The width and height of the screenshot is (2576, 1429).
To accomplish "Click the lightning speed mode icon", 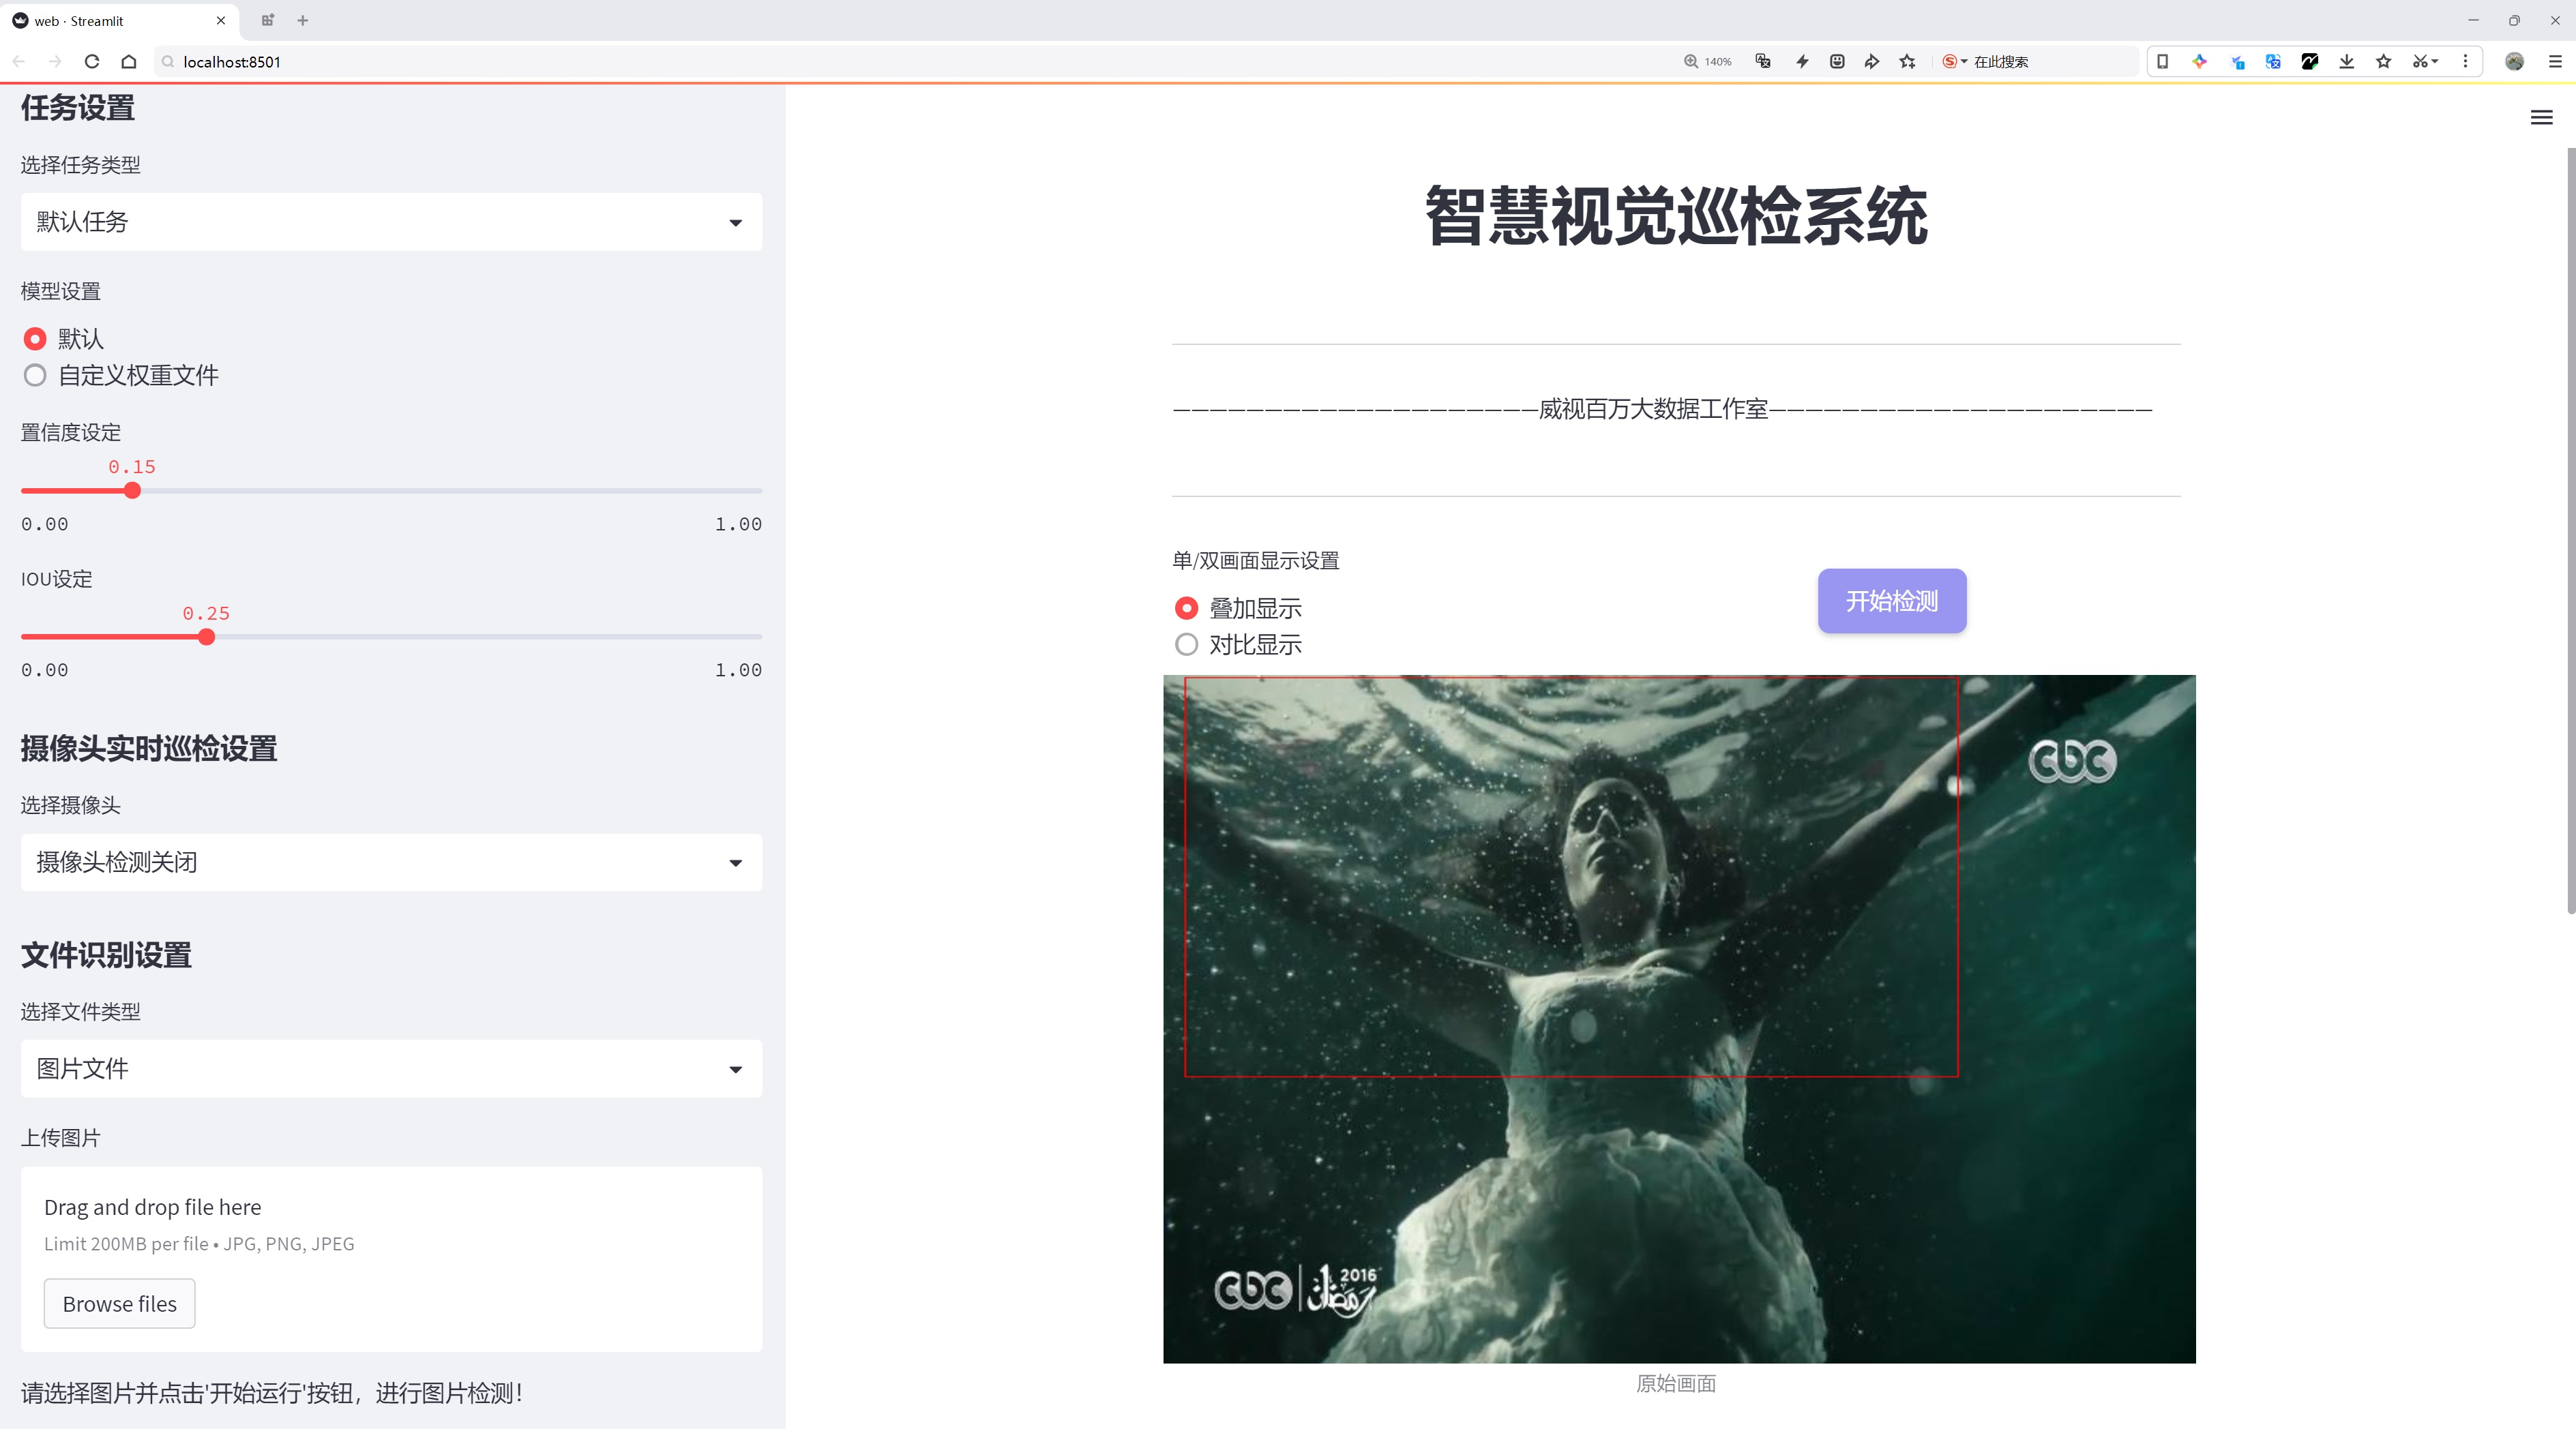I will 1802,62.
